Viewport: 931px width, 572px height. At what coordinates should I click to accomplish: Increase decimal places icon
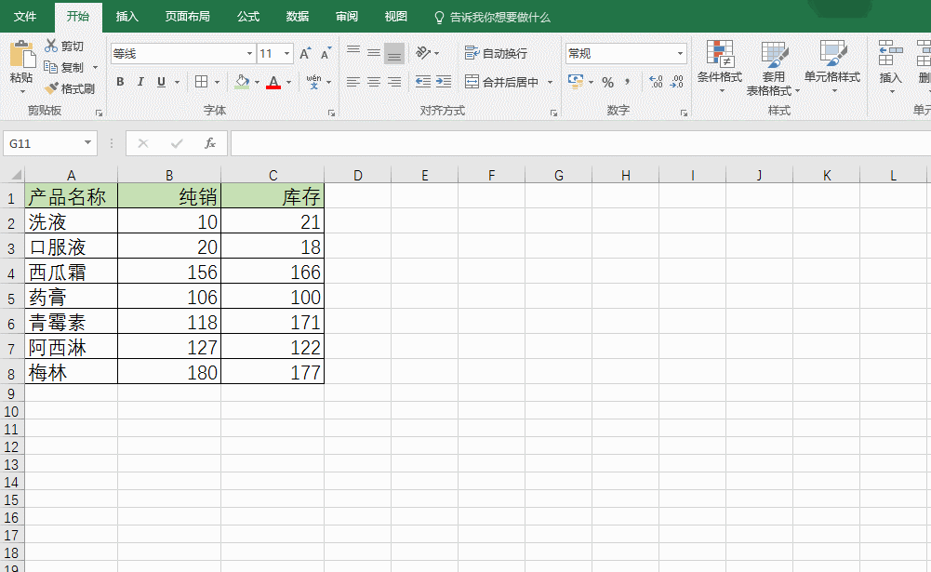pos(656,82)
